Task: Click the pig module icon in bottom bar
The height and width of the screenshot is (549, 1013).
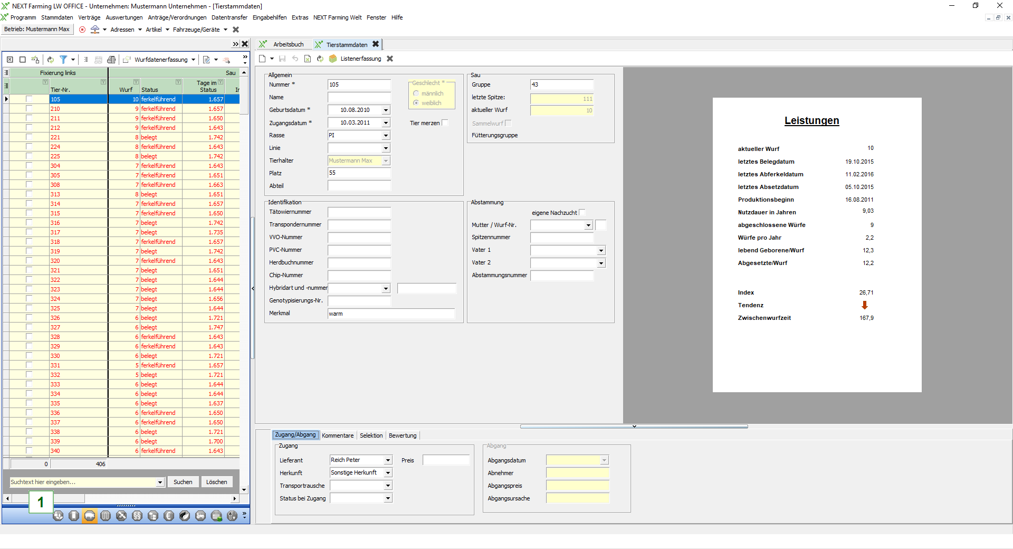Action: pos(90,516)
